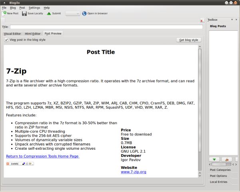Expand the Post Categories toolbox section
This screenshot has width=240, height=192.
(x=220, y=170)
